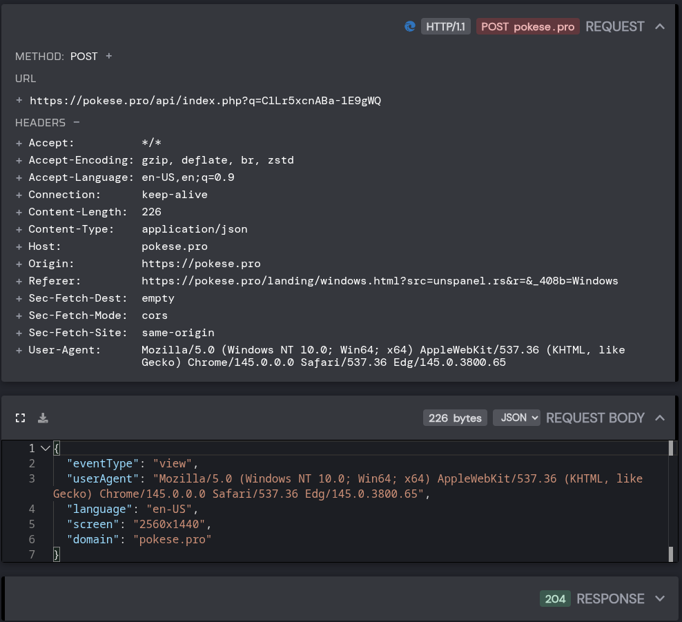
Task: Click plus icon for Referer header
Action: [x=19, y=282]
